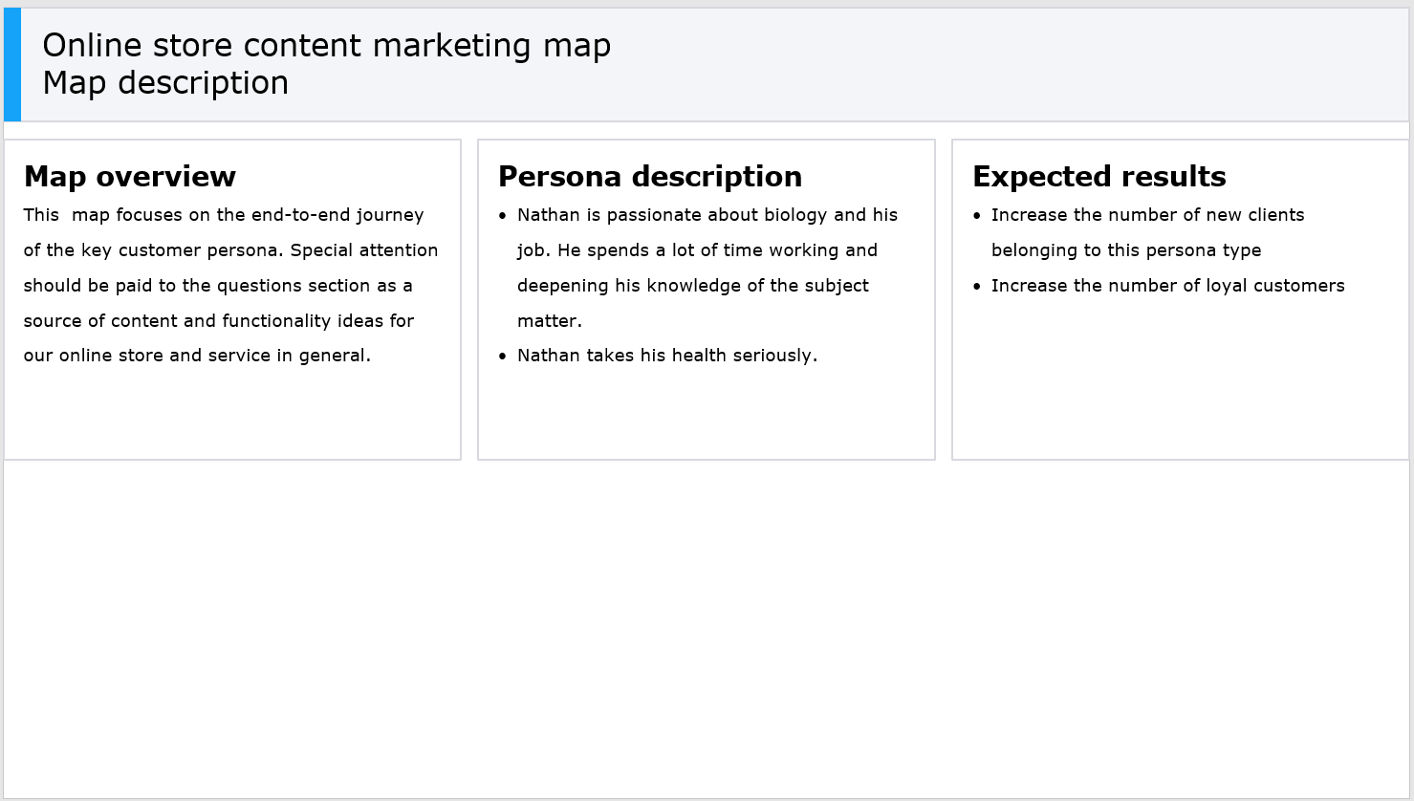
Task: Click "Nathan takes his health seriously" text
Action: pos(666,356)
